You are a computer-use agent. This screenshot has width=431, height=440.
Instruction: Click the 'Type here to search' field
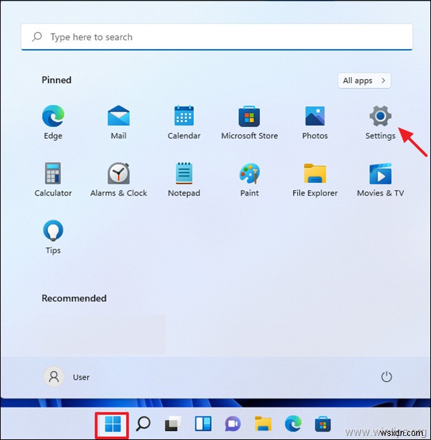tap(217, 37)
